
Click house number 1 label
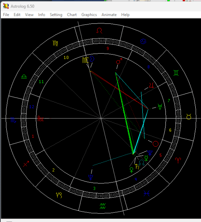tap(33, 136)
